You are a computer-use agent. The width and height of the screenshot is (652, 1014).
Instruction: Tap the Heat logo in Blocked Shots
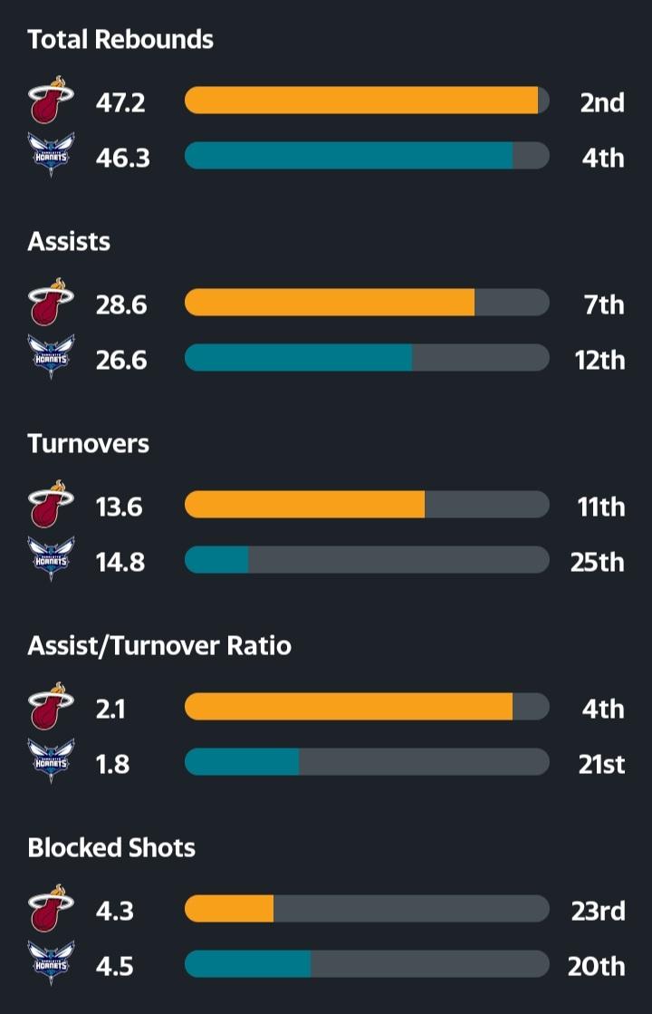coord(51,909)
